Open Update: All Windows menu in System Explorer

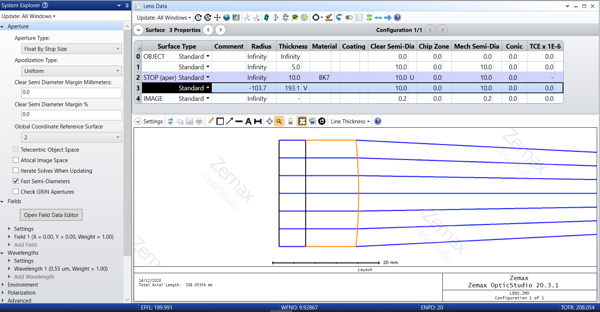click(x=28, y=16)
